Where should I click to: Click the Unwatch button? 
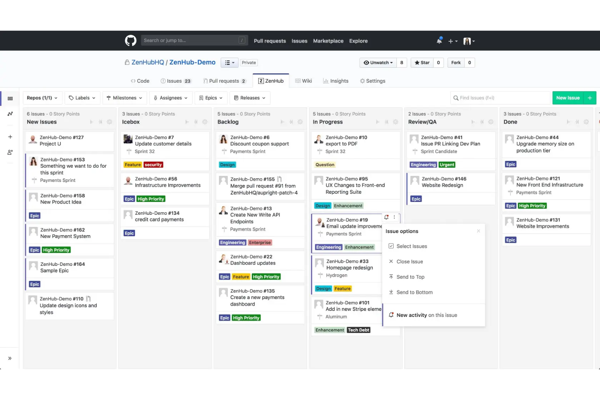click(x=378, y=62)
